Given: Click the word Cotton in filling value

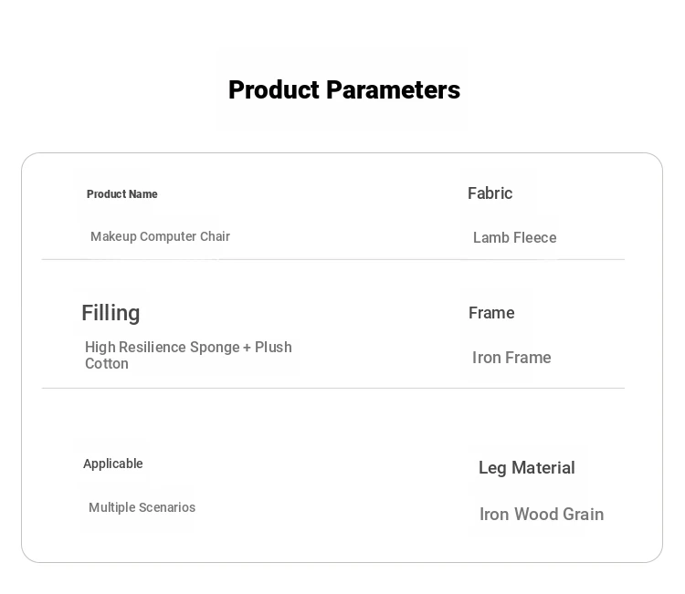Looking at the screenshot, I should point(107,363).
